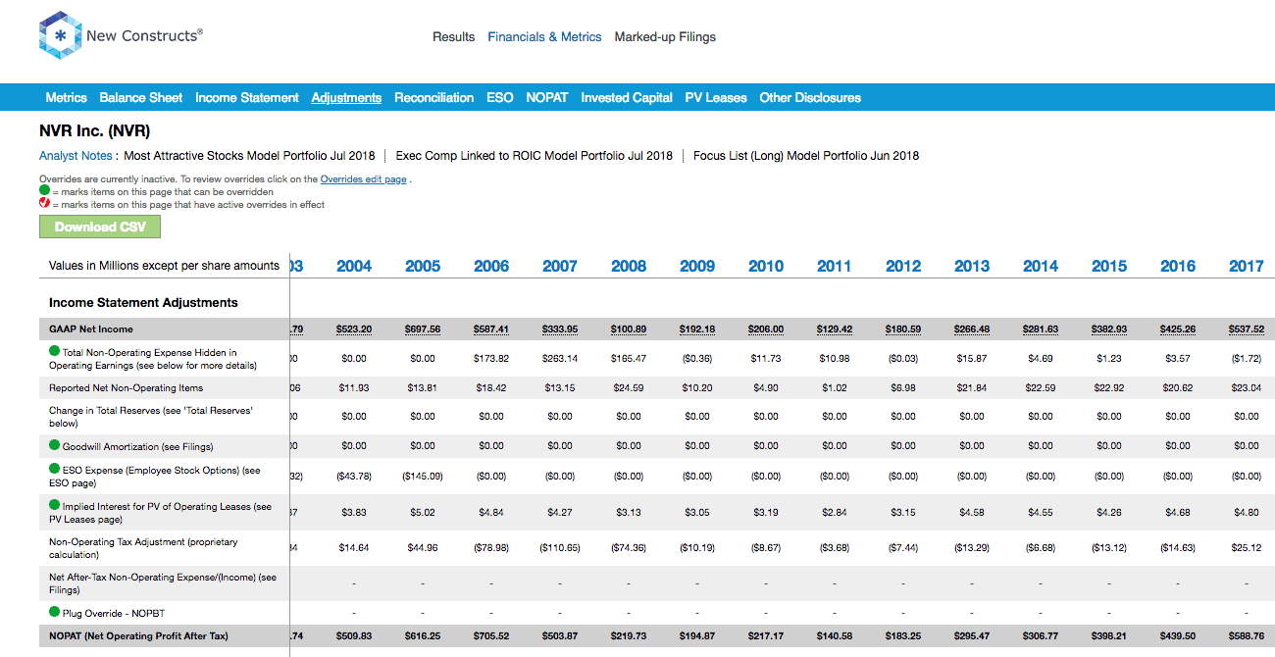Switch to the Reconciliation tab
Screen dimensions: 1275x657
[x=433, y=98]
